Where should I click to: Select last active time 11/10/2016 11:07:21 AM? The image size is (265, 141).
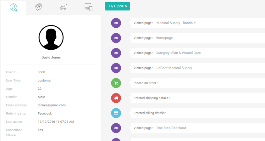click(56, 122)
